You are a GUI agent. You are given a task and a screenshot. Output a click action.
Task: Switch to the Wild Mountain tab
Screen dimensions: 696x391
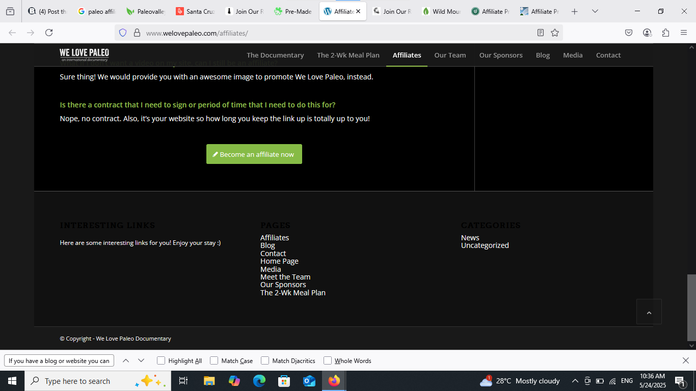pyautogui.click(x=441, y=11)
